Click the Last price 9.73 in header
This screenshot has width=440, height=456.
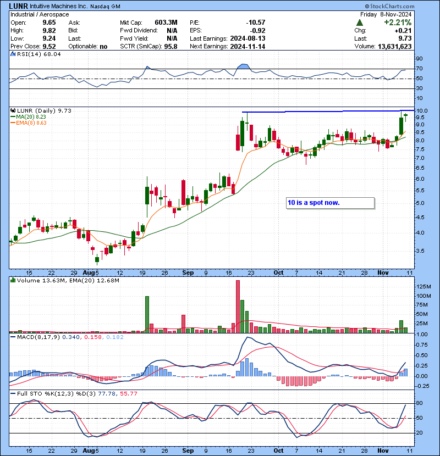click(405, 38)
